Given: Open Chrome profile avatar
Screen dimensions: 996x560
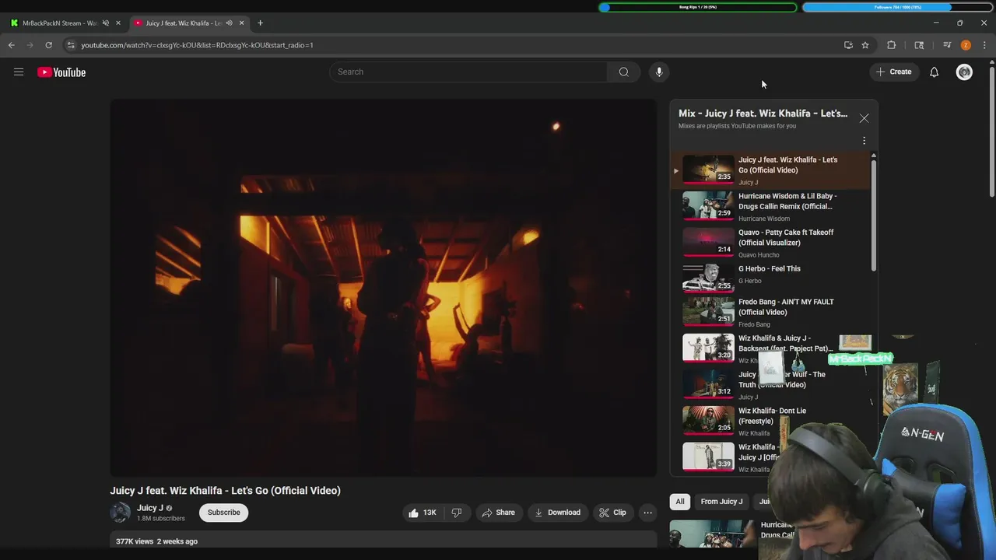Looking at the screenshot, I should (x=966, y=45).
